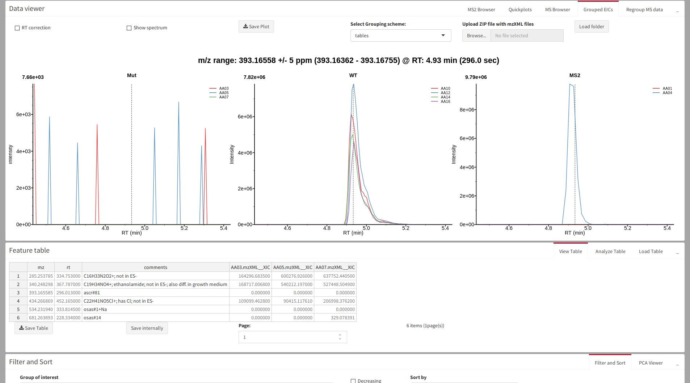Check the Decreasing sort option
This screenshot has height=383, width=690.
point(353,381)
